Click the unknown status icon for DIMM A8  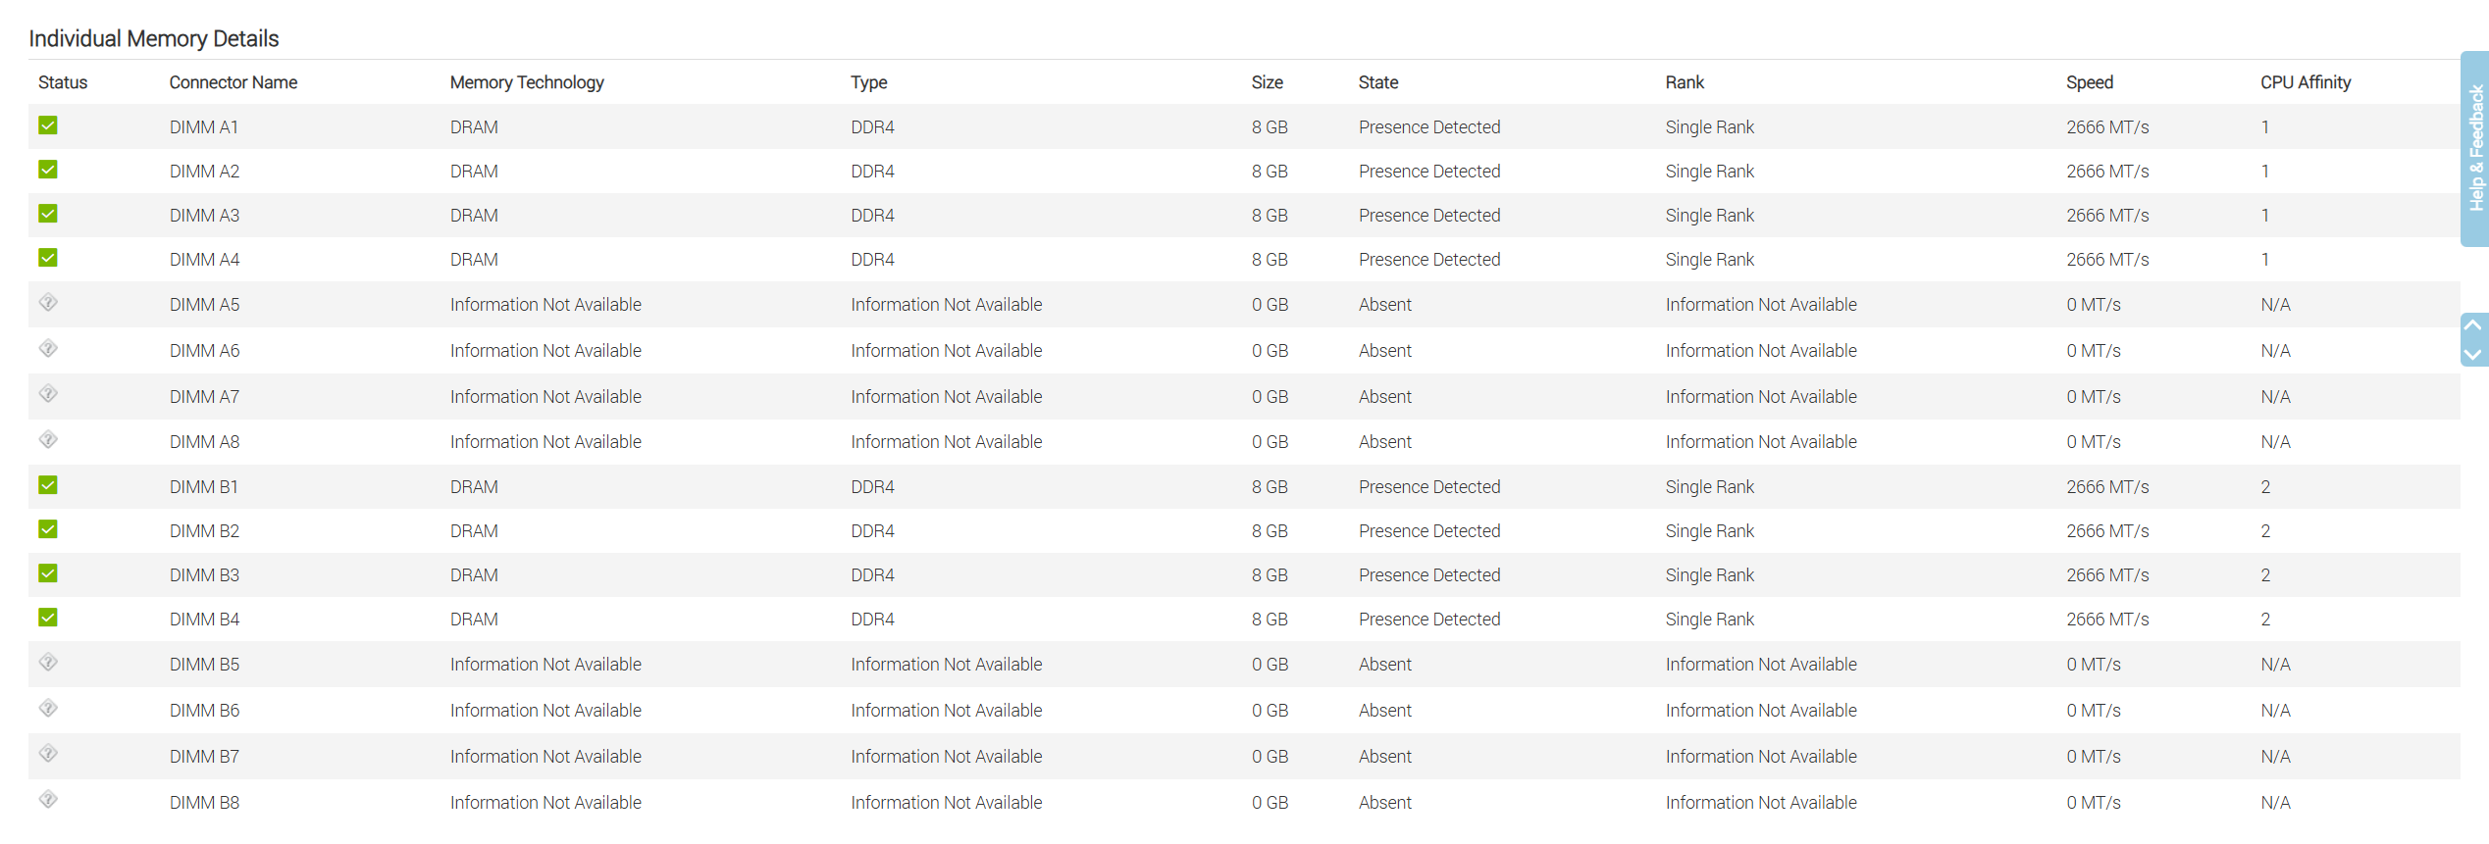click(48, 440)
